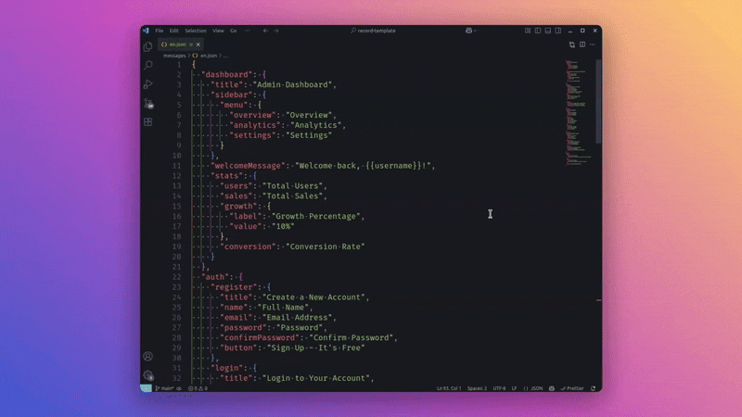This screenshot has height=417, width=742.
Task: Open the Accounts menu icon
Action: point(148,357)
